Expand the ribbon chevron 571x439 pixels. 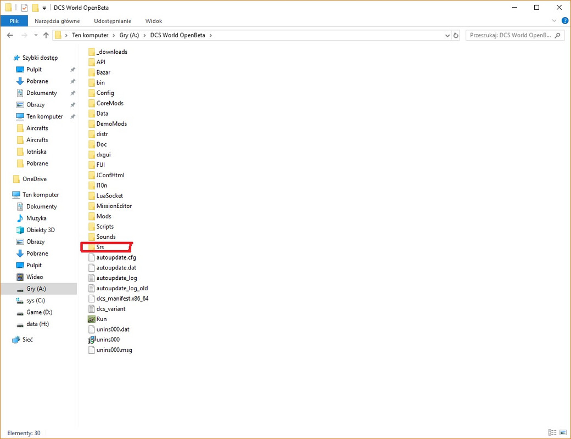(554, 21)
